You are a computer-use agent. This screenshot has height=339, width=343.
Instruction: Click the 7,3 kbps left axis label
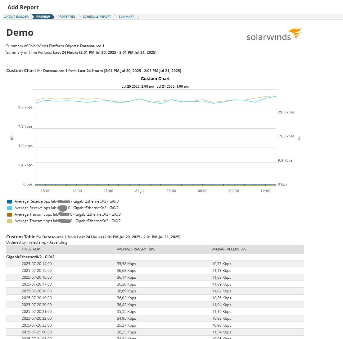(25, 126)
